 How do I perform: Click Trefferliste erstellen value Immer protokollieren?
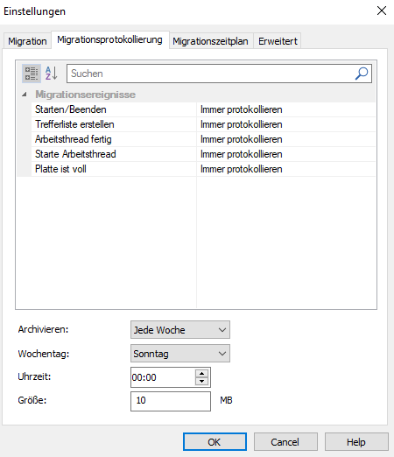(286, 124)
